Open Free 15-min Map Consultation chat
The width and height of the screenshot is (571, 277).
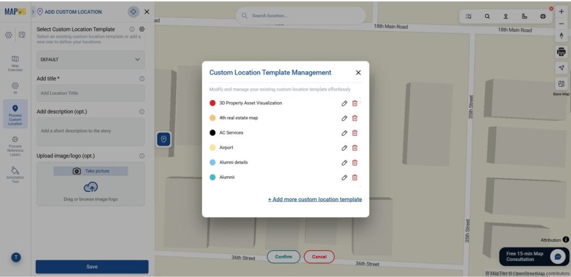pyautogui.click(x=534, y=256)
